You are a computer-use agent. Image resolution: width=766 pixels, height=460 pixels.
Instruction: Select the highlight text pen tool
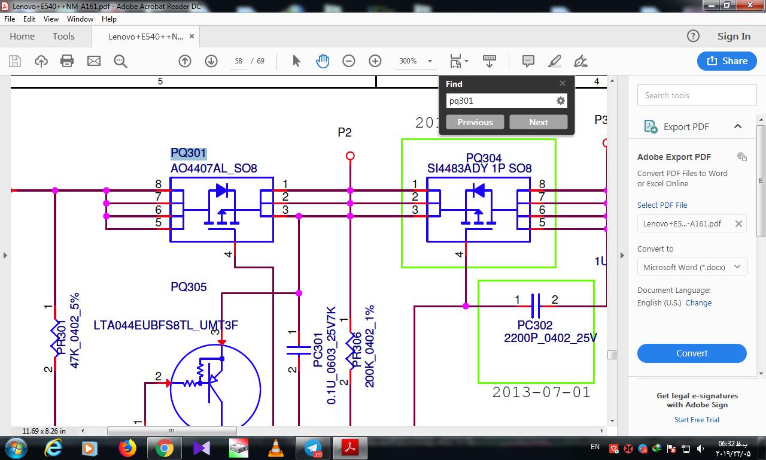[555, 61]
